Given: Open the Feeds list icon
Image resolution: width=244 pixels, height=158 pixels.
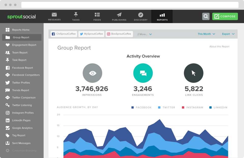Looking at the screenshot, I should click(x=97, y=15).
